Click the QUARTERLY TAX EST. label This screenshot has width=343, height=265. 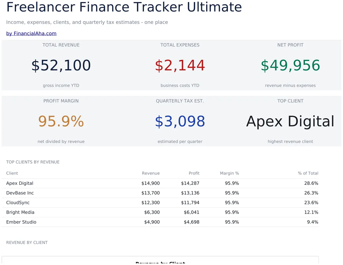pyautogui.click(x=180, y=101)
